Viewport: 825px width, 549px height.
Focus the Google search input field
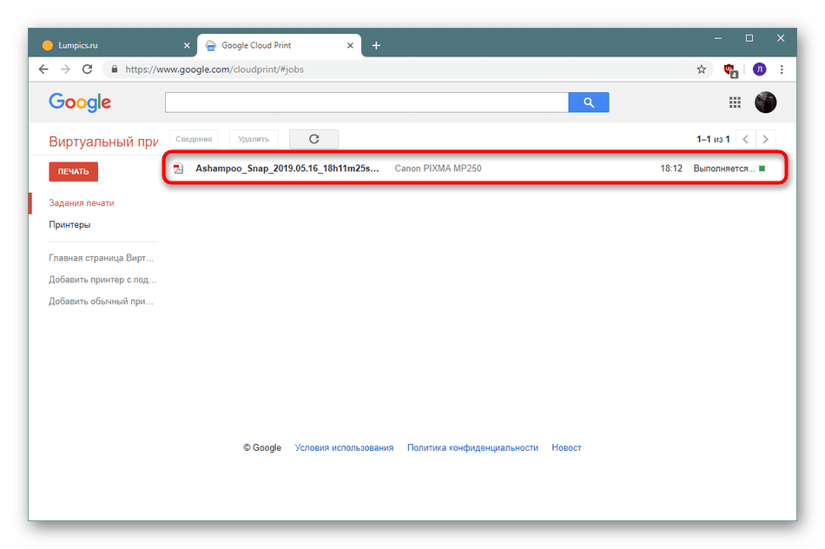coord(366,103)
